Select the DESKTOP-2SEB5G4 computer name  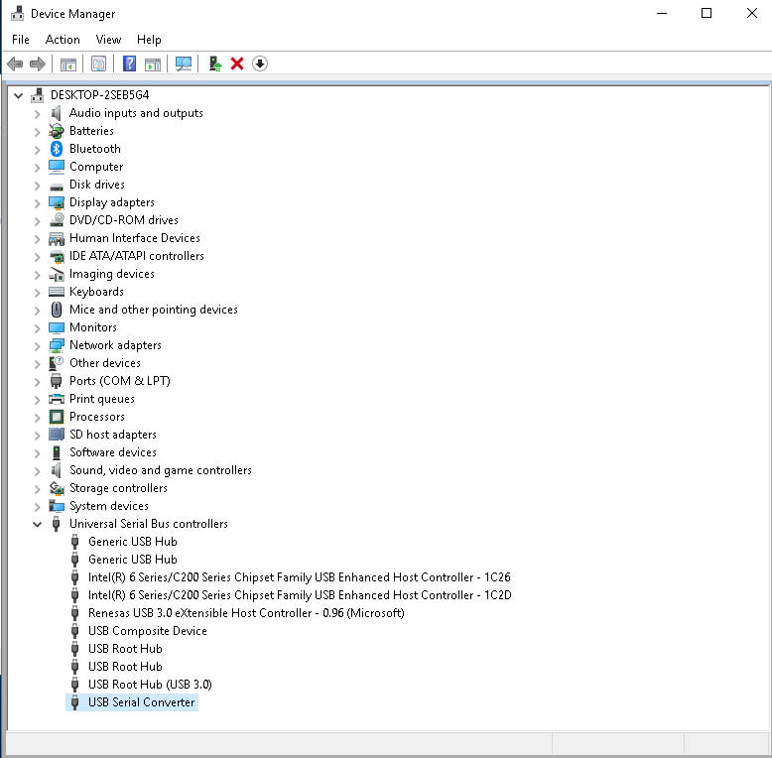point(100,95)
